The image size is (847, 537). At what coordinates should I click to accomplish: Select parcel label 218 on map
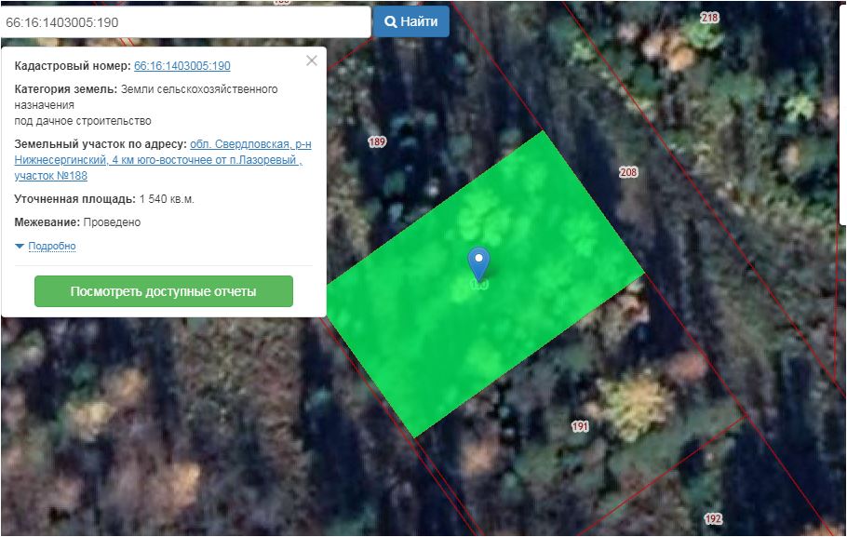(709, 18)
